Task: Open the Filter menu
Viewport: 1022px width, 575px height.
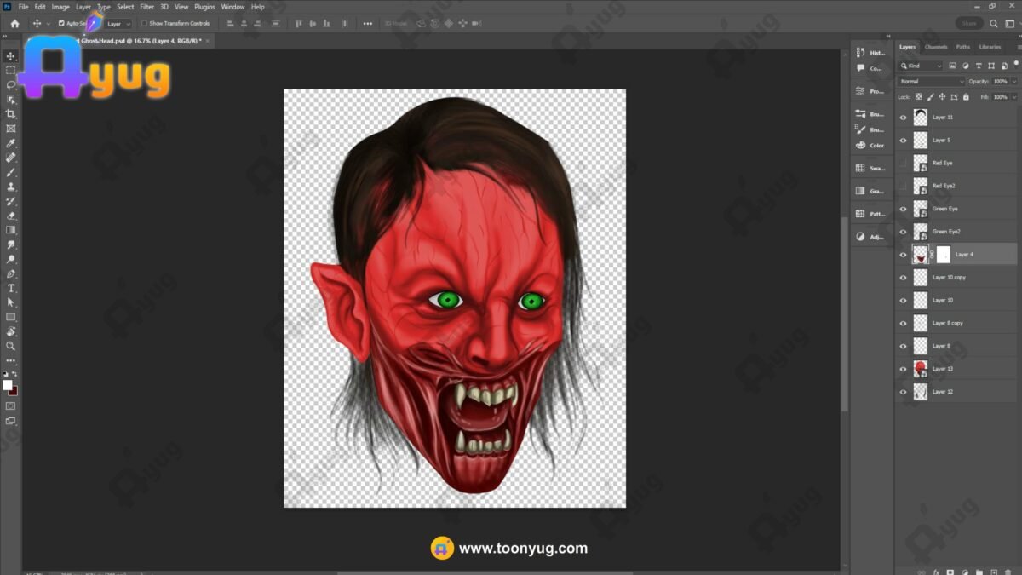Action: click(x=147, y=7)
